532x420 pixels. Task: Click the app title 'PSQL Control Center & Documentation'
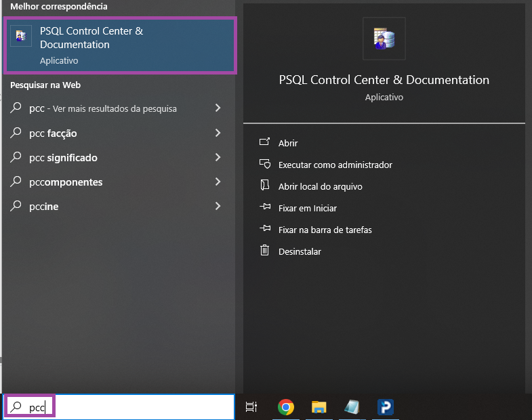click(384, 80)
